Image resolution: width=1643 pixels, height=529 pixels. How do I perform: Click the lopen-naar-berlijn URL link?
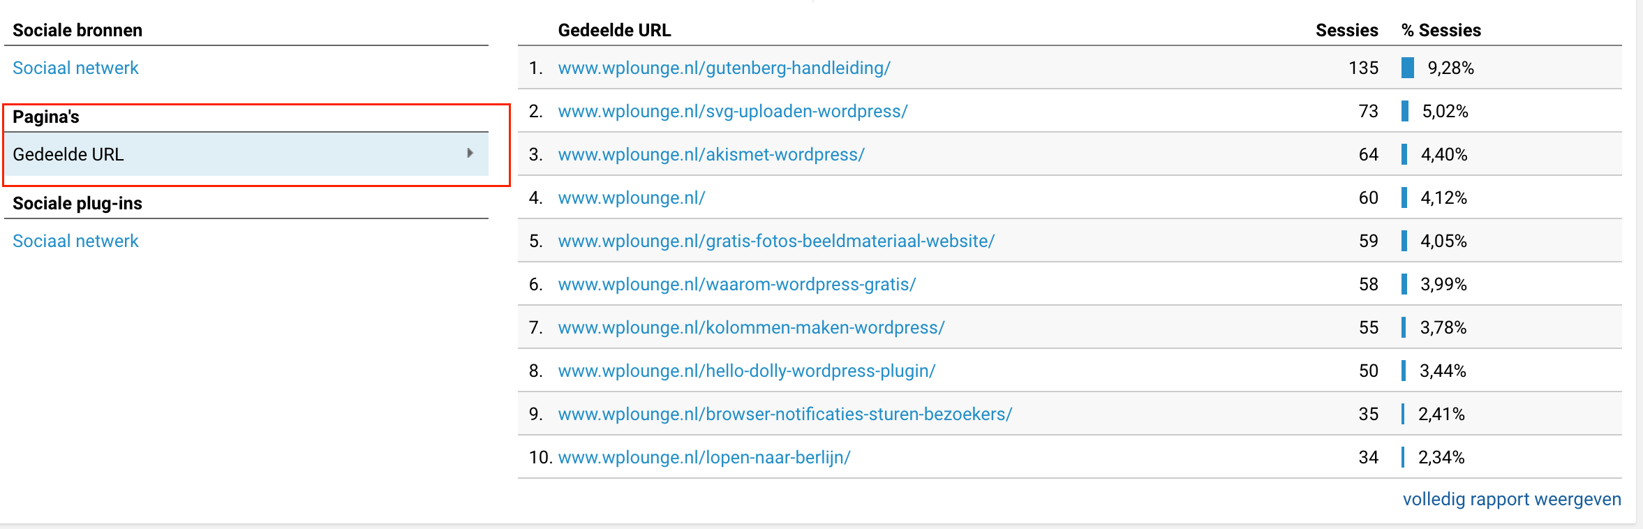click(704, 457)
